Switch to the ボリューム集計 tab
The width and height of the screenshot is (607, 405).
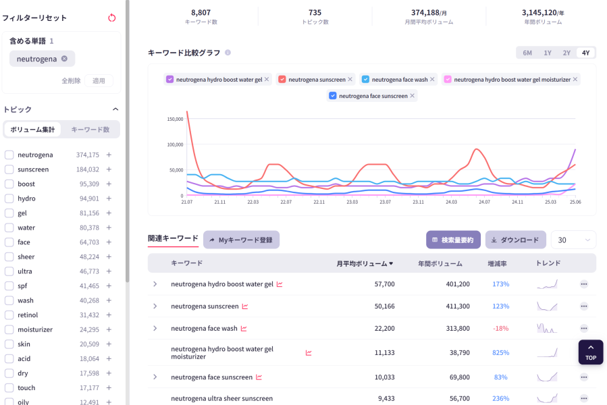pyautogui.click(x=32, y=130)
